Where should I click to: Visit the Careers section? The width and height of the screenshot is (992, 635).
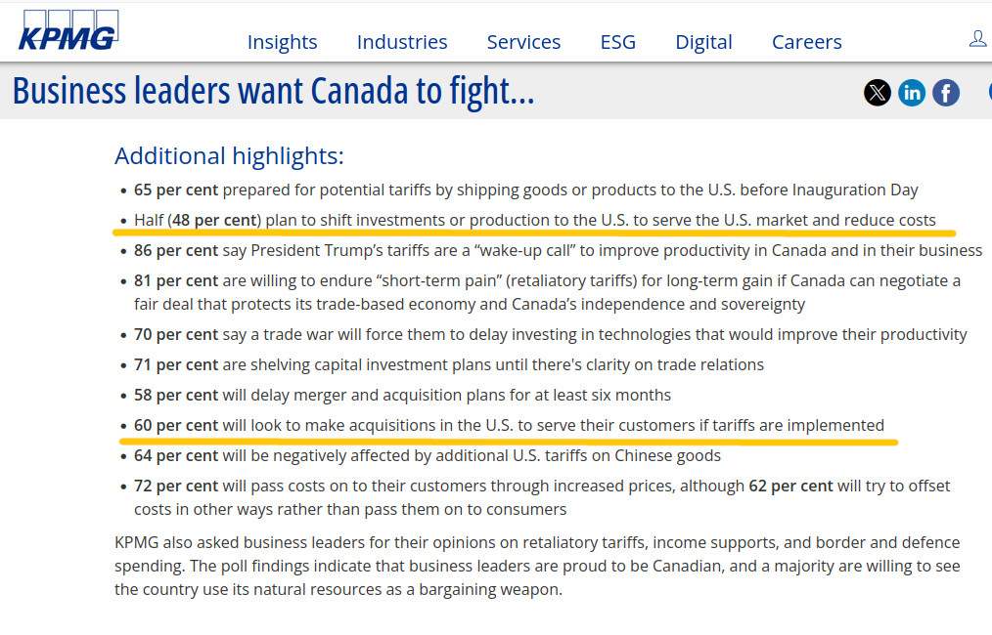806,42
